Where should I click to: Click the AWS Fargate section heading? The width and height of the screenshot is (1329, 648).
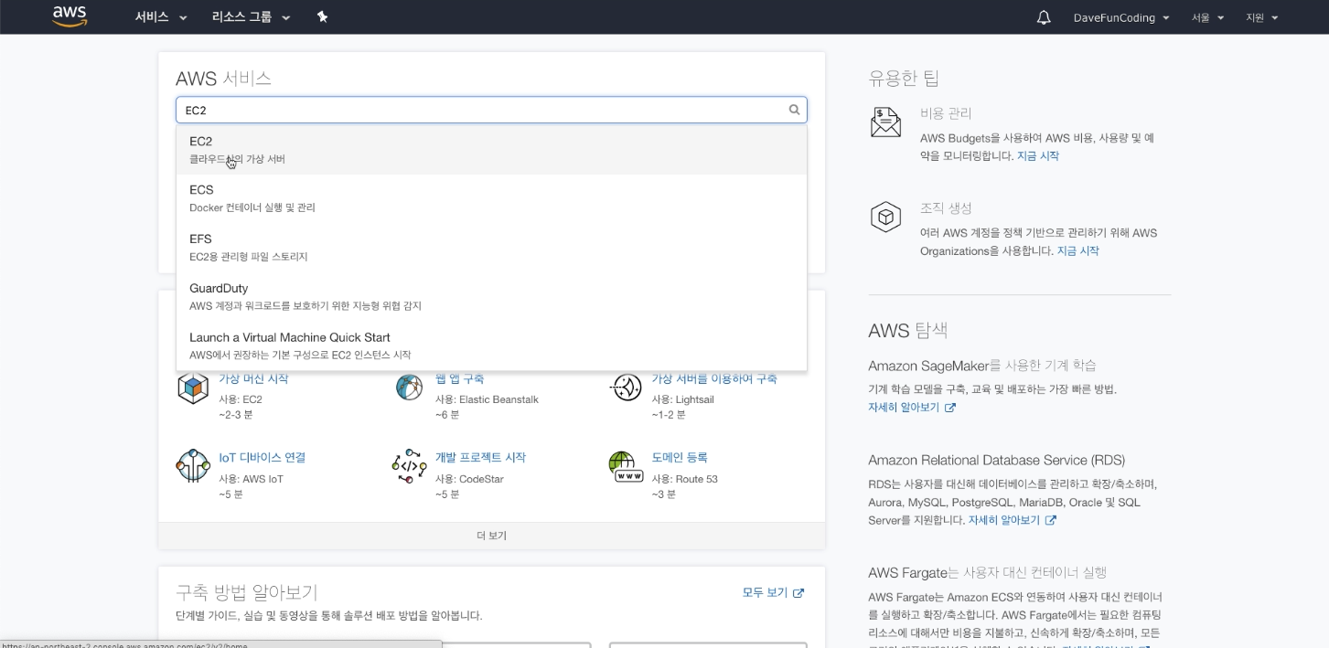987,573
